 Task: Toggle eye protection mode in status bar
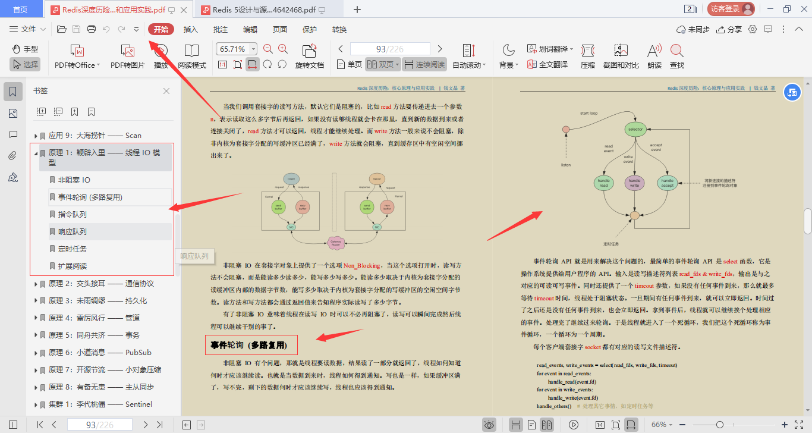(489, 425)
